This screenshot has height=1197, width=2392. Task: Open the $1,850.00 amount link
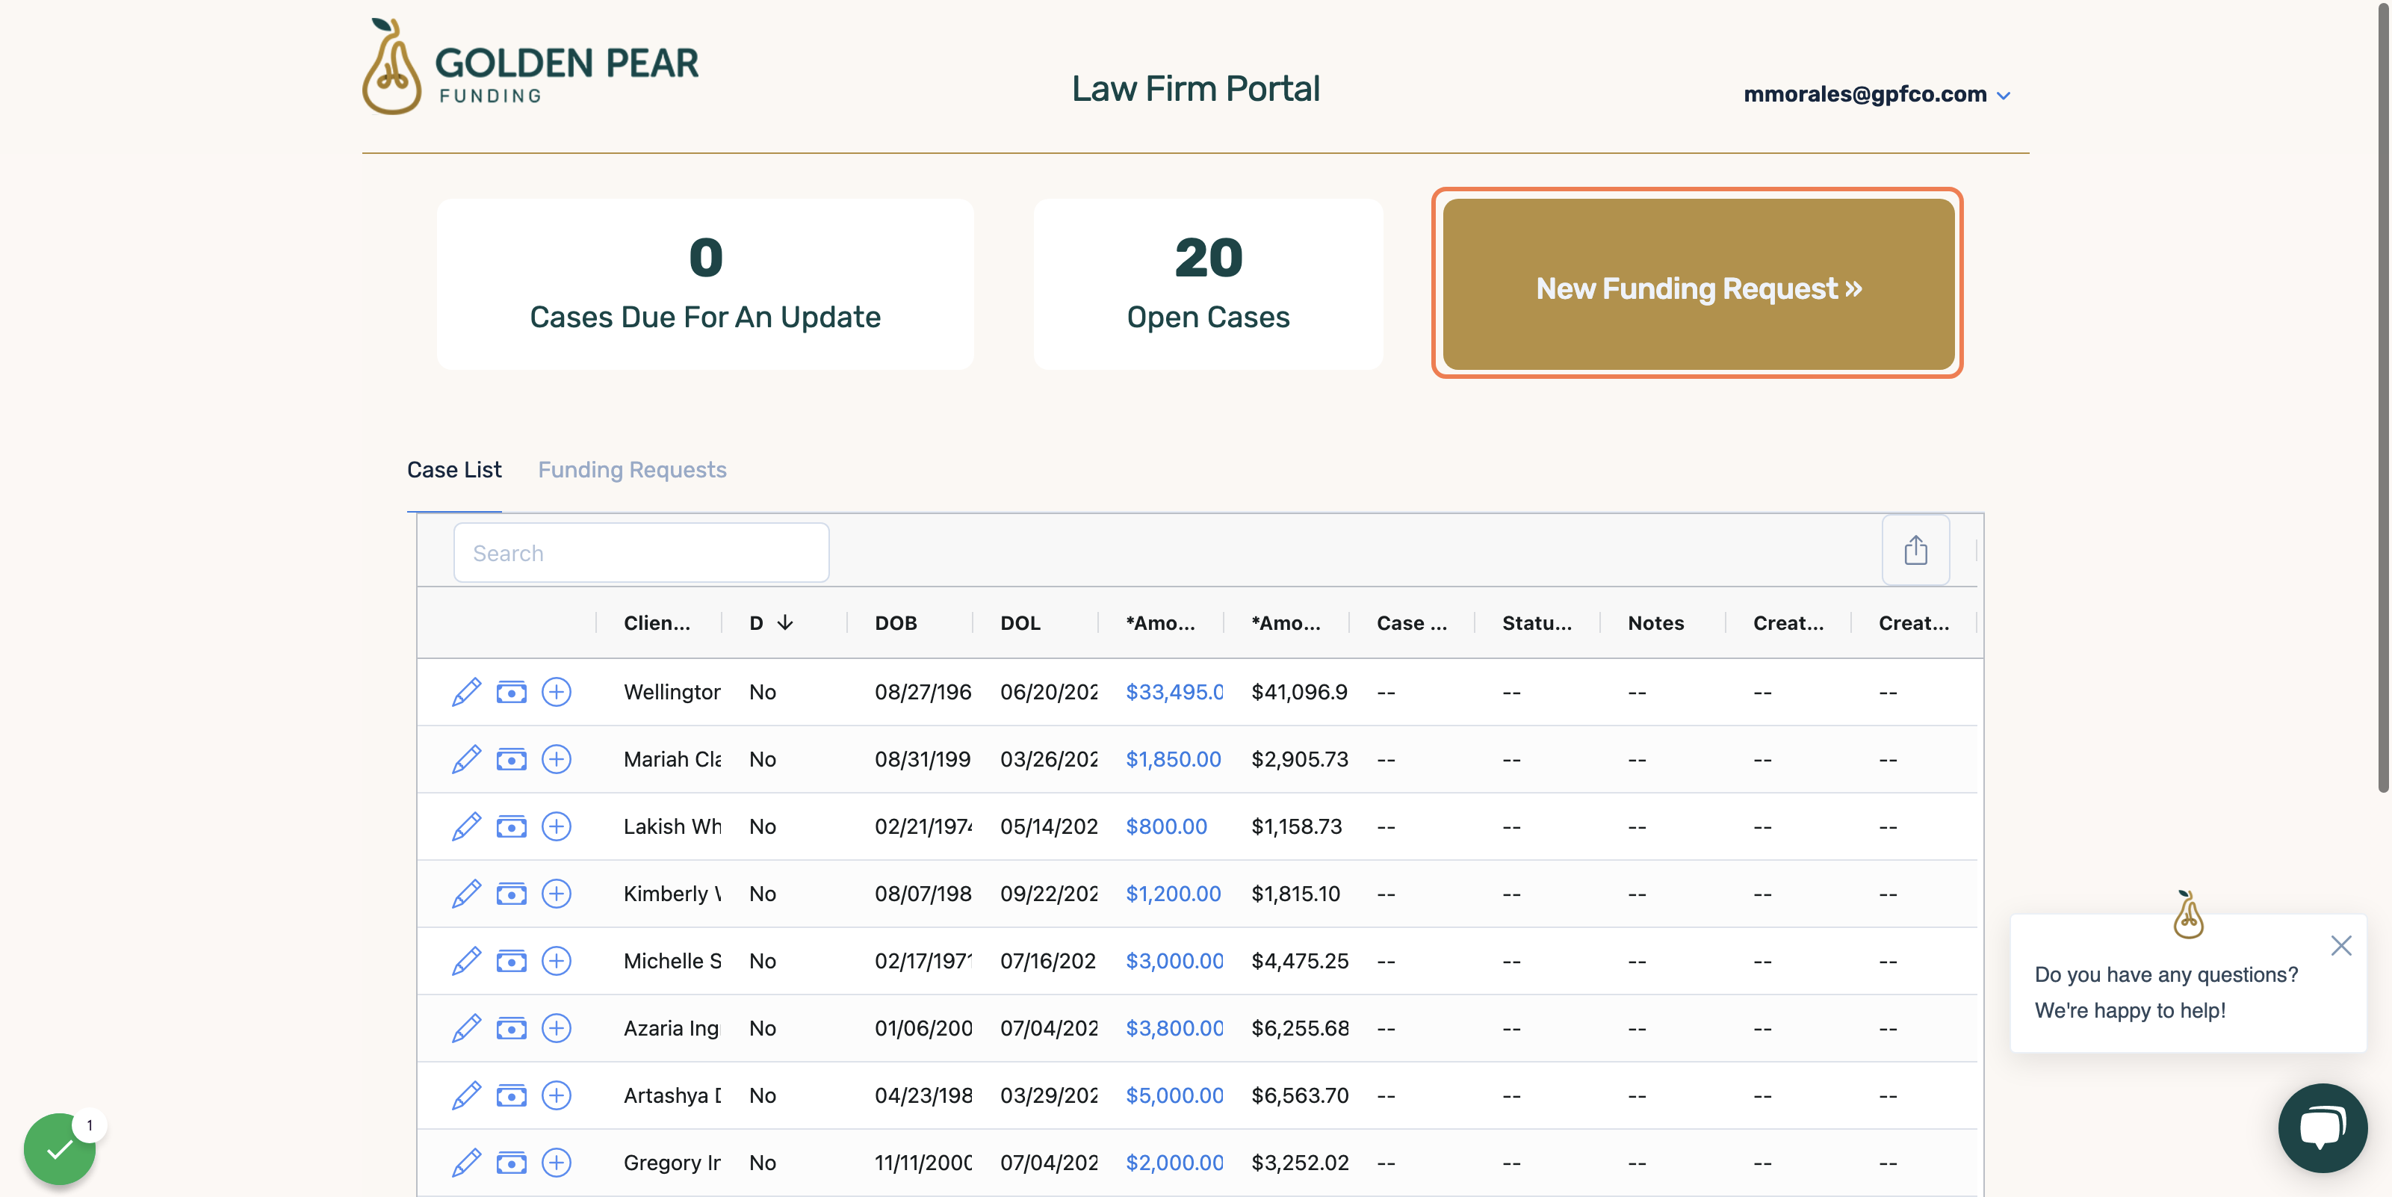(1174, 760)
